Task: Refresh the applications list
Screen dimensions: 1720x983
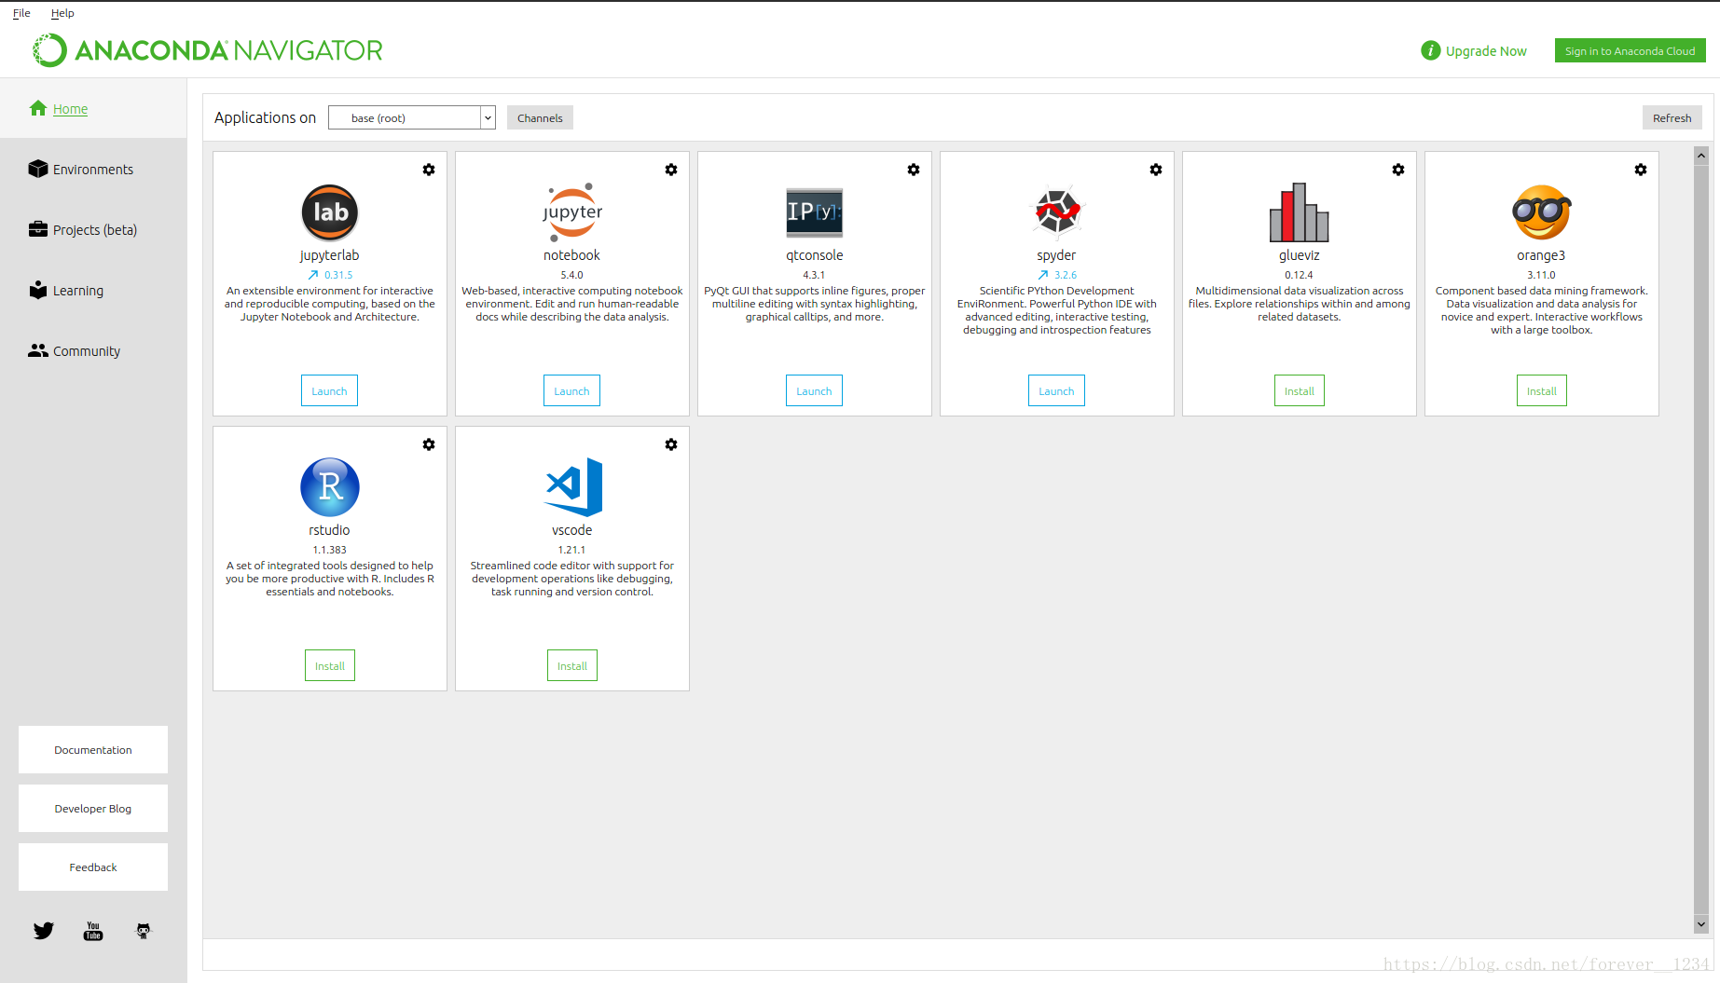Action: tap(1672, 117)
